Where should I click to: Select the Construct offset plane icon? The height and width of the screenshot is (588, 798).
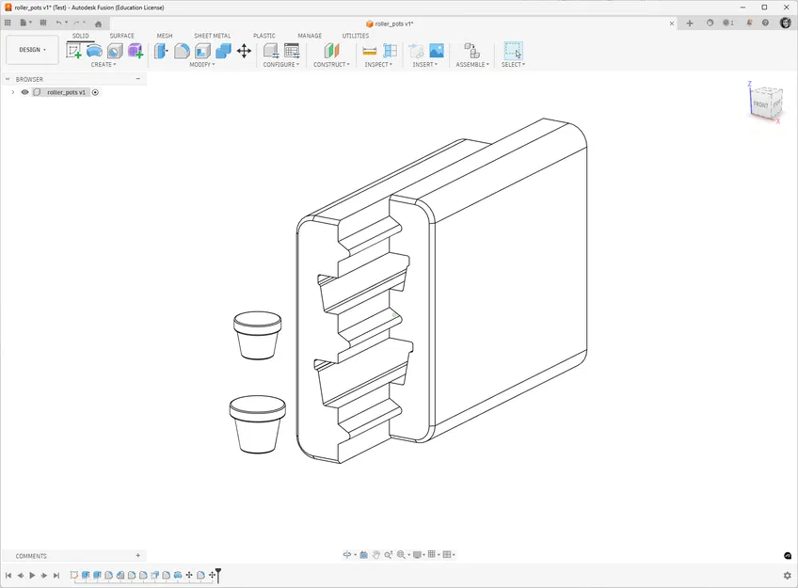[x=329, y=52]
